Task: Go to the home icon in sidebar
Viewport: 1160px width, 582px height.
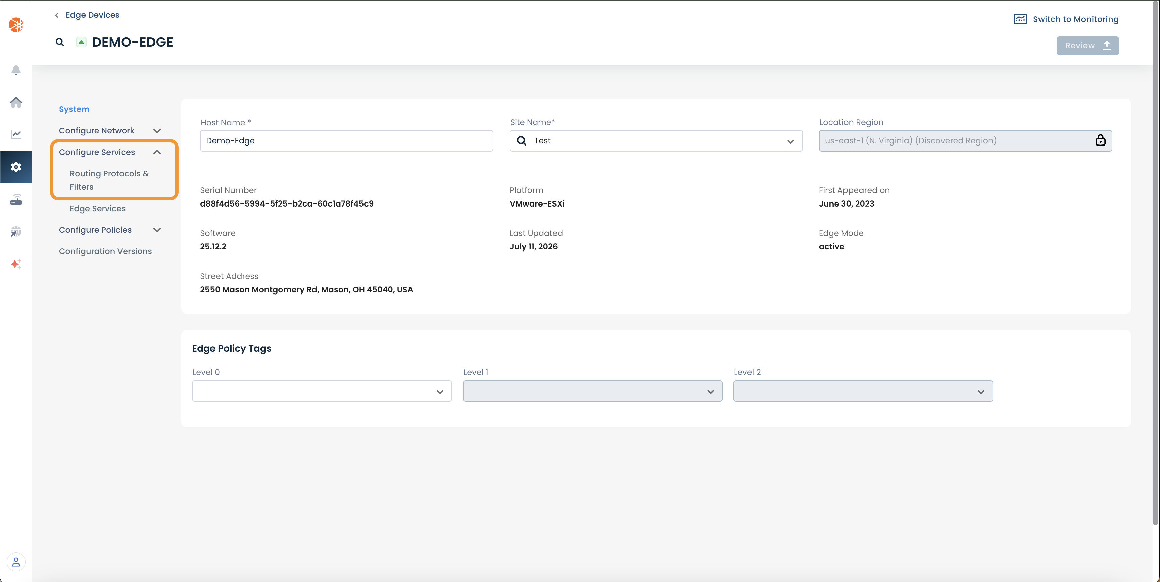Action: [16, 102]
